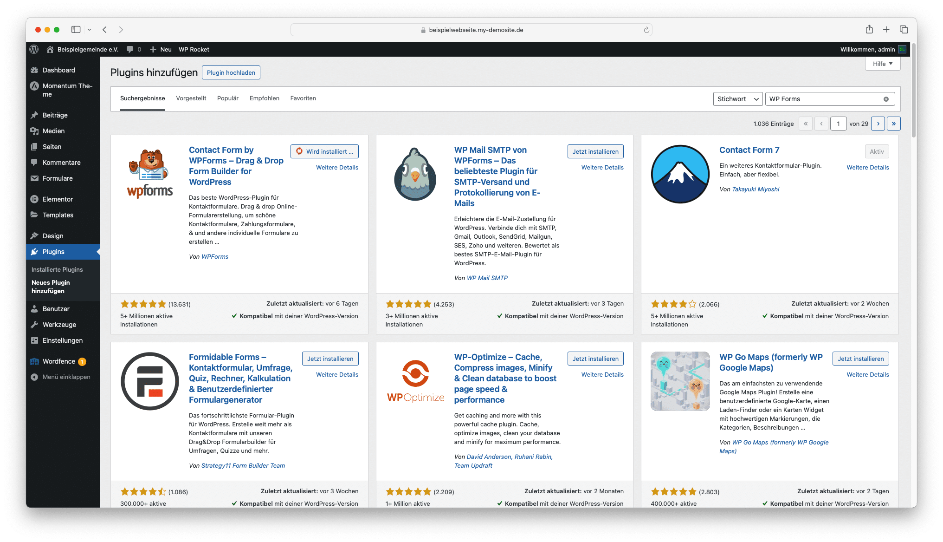Open Neues Plugin hinzufügen submenu item

point(51,287)
